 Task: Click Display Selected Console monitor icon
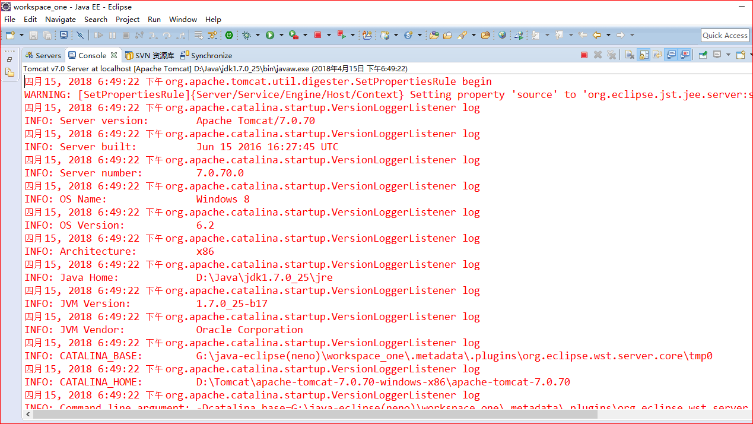click(x=717, y=55)
